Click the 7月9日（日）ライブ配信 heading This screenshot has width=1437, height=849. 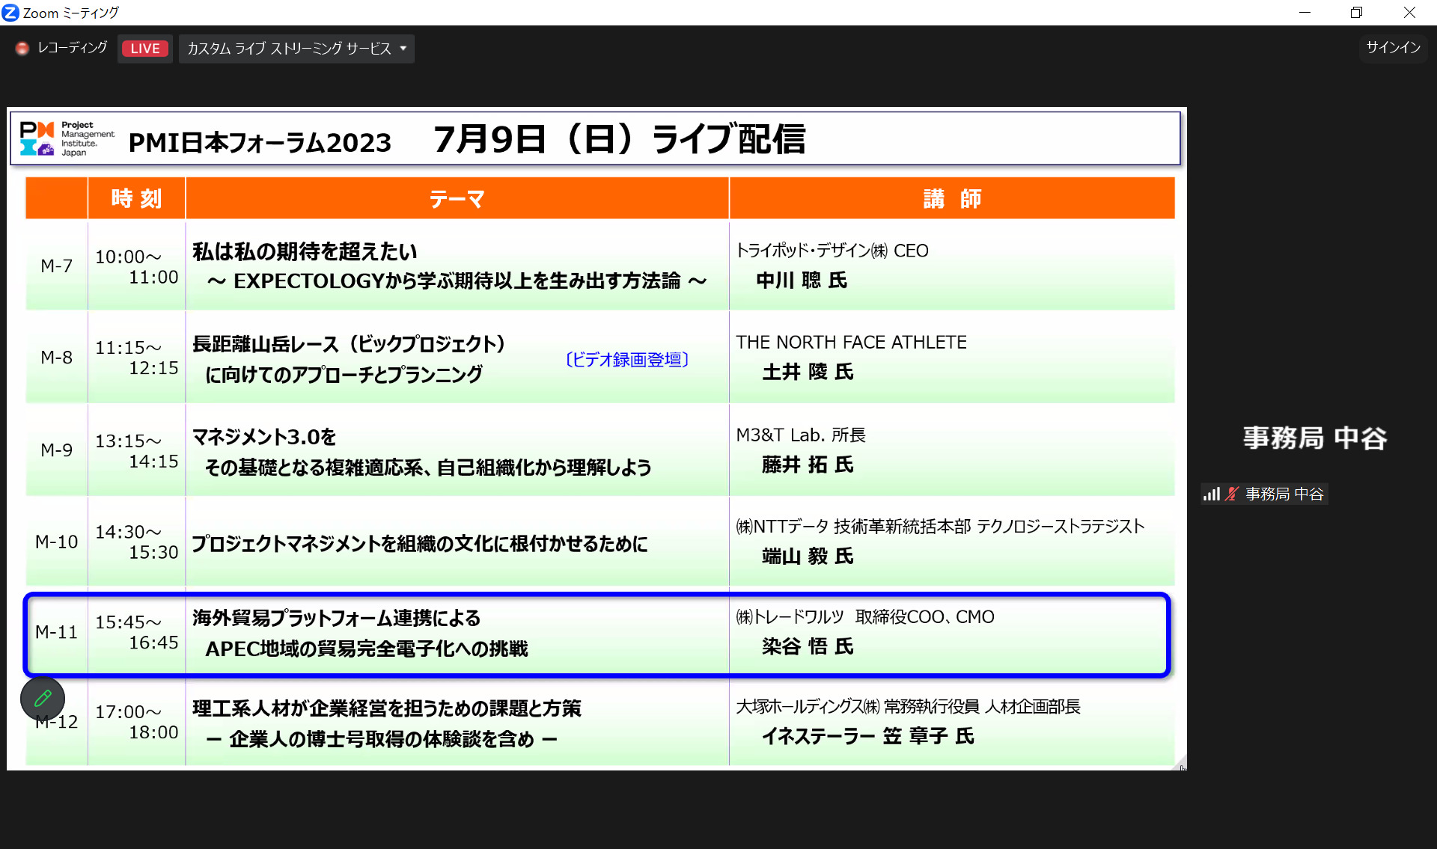tap(620, 139)
